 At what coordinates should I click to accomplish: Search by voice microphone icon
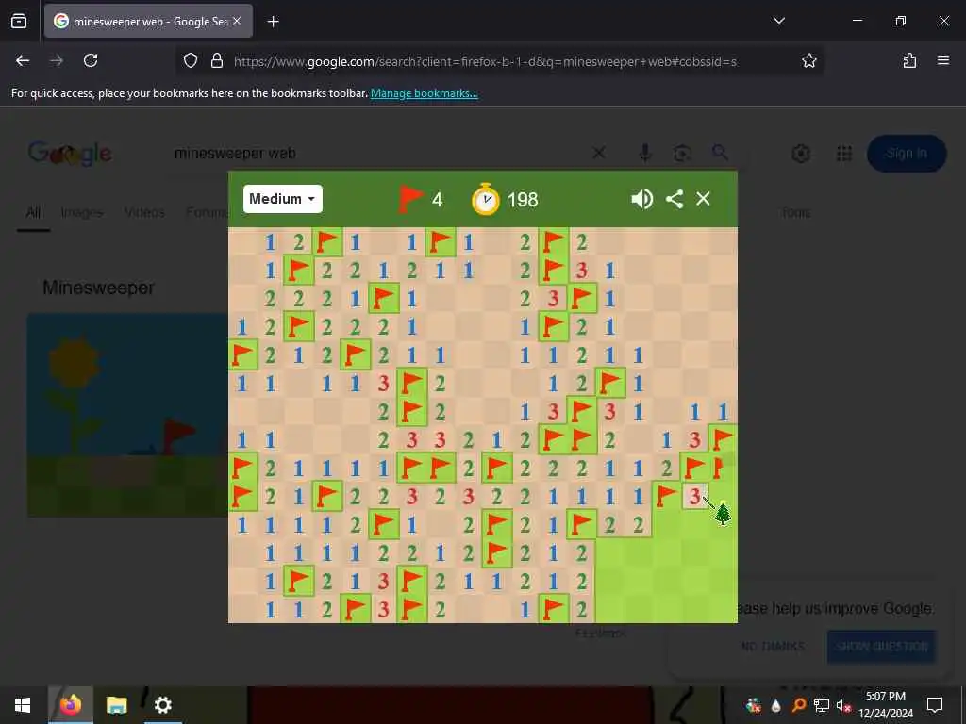point(645,153)
